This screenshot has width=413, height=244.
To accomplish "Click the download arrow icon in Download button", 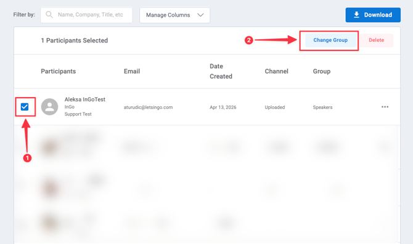I will [356, 15].
